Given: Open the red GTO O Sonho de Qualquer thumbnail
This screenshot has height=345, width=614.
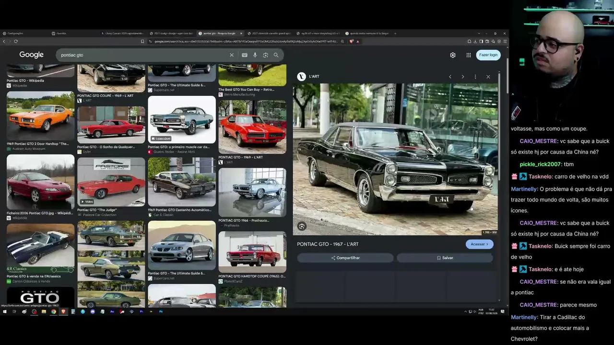Looking at the screenshot, I should click(x=111, y=125).
